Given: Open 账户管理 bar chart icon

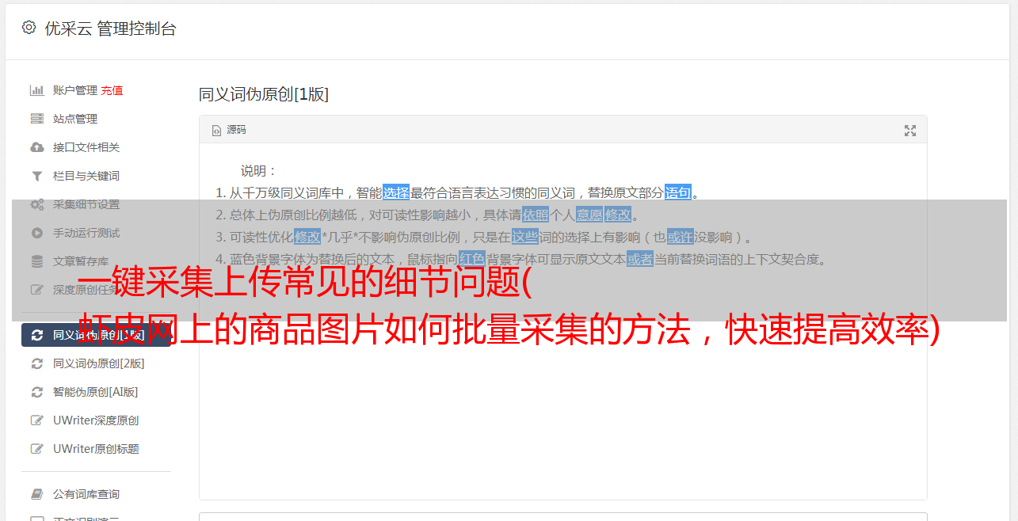Looking at the screenshot, I should point(36,90).
